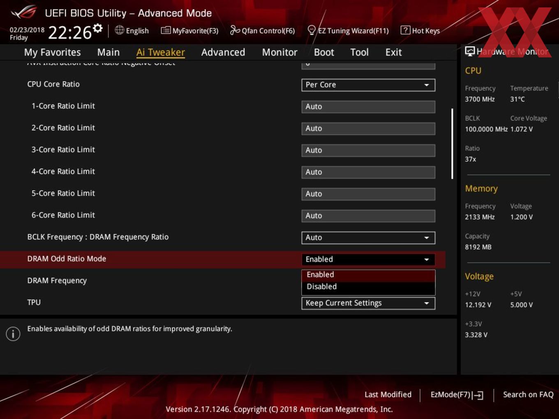
Task: Click the 1-Core Ratio Limit field
Action: [x=368, y=107]
